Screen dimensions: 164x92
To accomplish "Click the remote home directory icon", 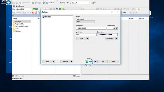I will coord(121,9).
